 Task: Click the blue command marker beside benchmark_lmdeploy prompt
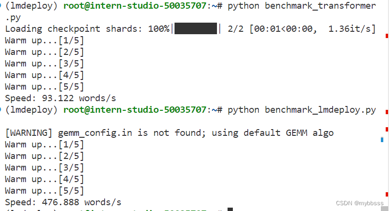click(1, 109)
